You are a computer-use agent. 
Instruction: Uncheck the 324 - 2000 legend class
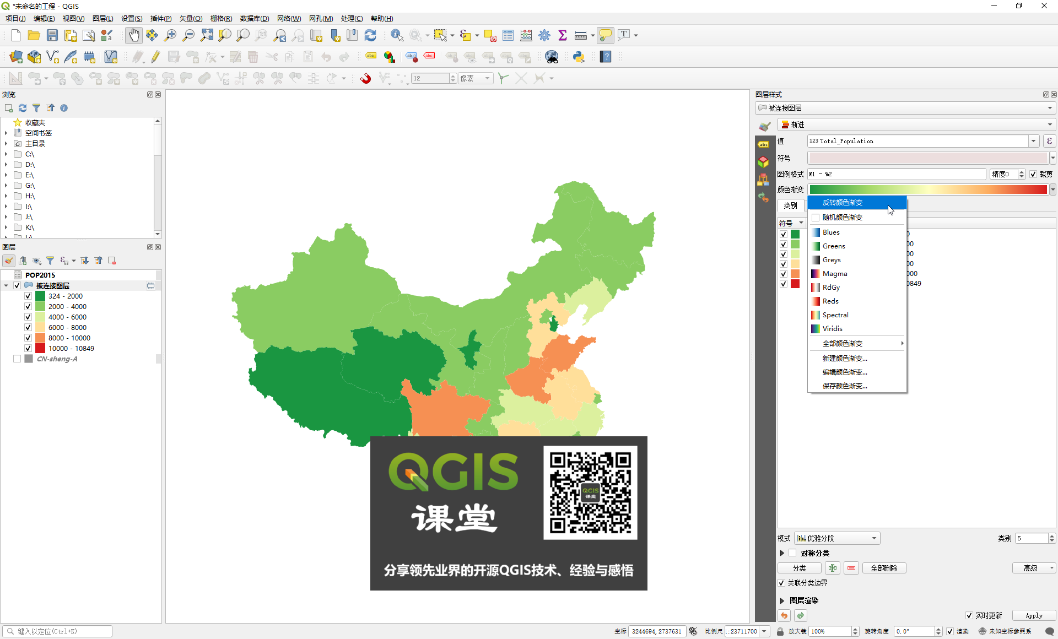click(x=28, y=296)
